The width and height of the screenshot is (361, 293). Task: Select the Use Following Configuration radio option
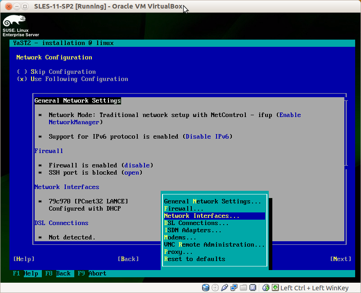pos(72,79)
